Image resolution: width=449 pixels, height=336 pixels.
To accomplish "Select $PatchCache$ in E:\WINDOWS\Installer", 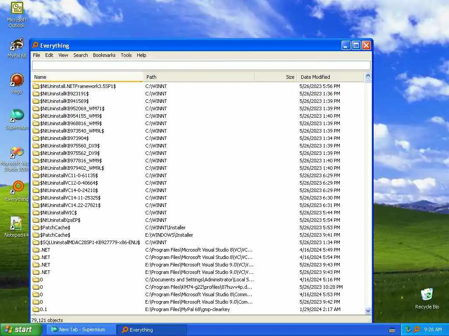I will click(x=198, y=235).
